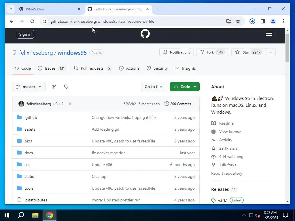The image size is (295, 221).
Task: Open commit hash 62f8eb2
Action: pyautogui.click(x=130, y=104)
